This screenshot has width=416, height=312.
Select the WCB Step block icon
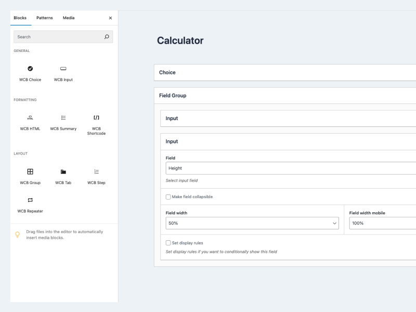click(96, 172)
